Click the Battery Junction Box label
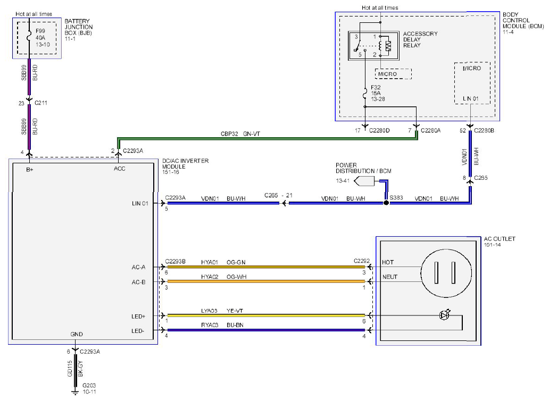 pos(78,27)
